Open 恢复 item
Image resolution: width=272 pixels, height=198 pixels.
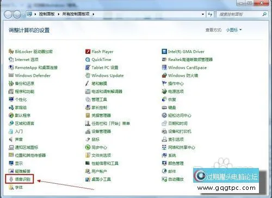point(169,99)
